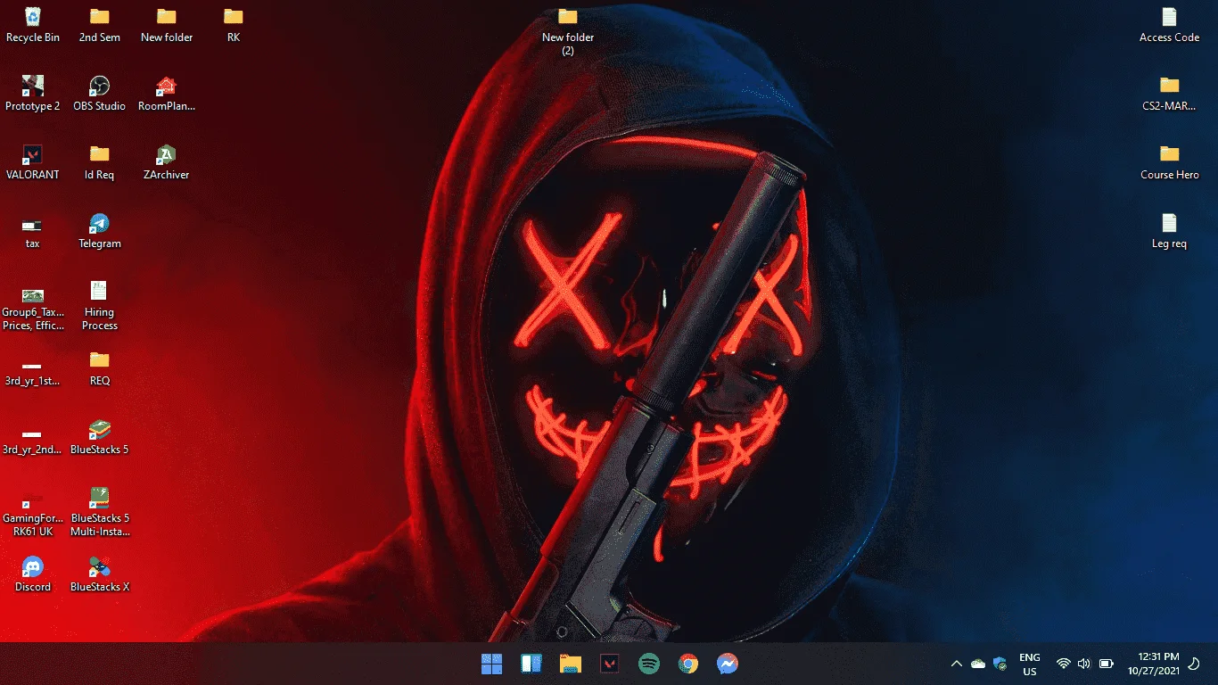This screenshot has height=685, width=1218.
Task: Select the 3rd_yr_1st file icon
Action: (33, 373)
